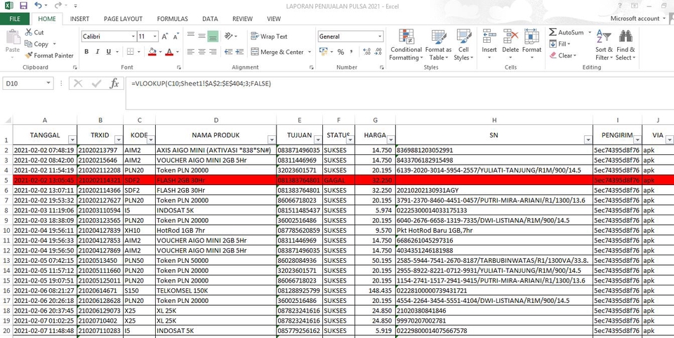Switch to the DATA tab
This screenshot has height=338, width=674.
tap(210, 19)
